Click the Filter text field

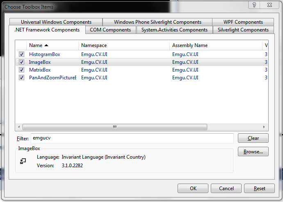pos(132,138)
